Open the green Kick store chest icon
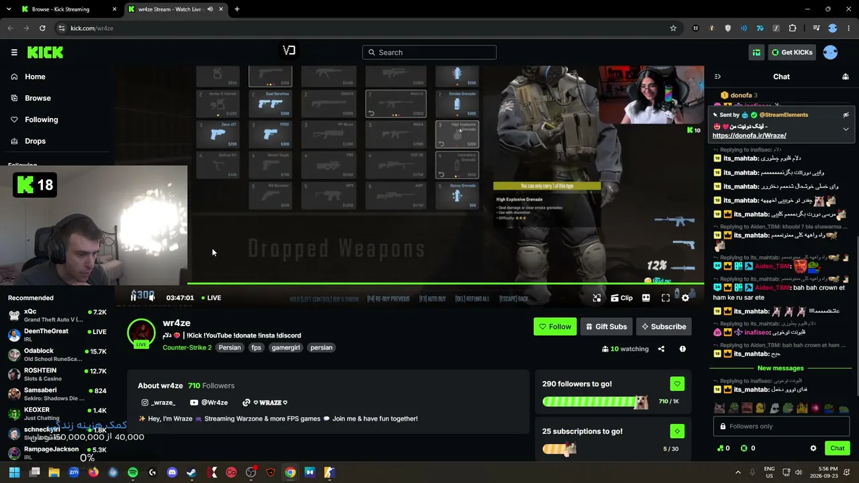Screen dimensions: 859x483 [756, 52]
